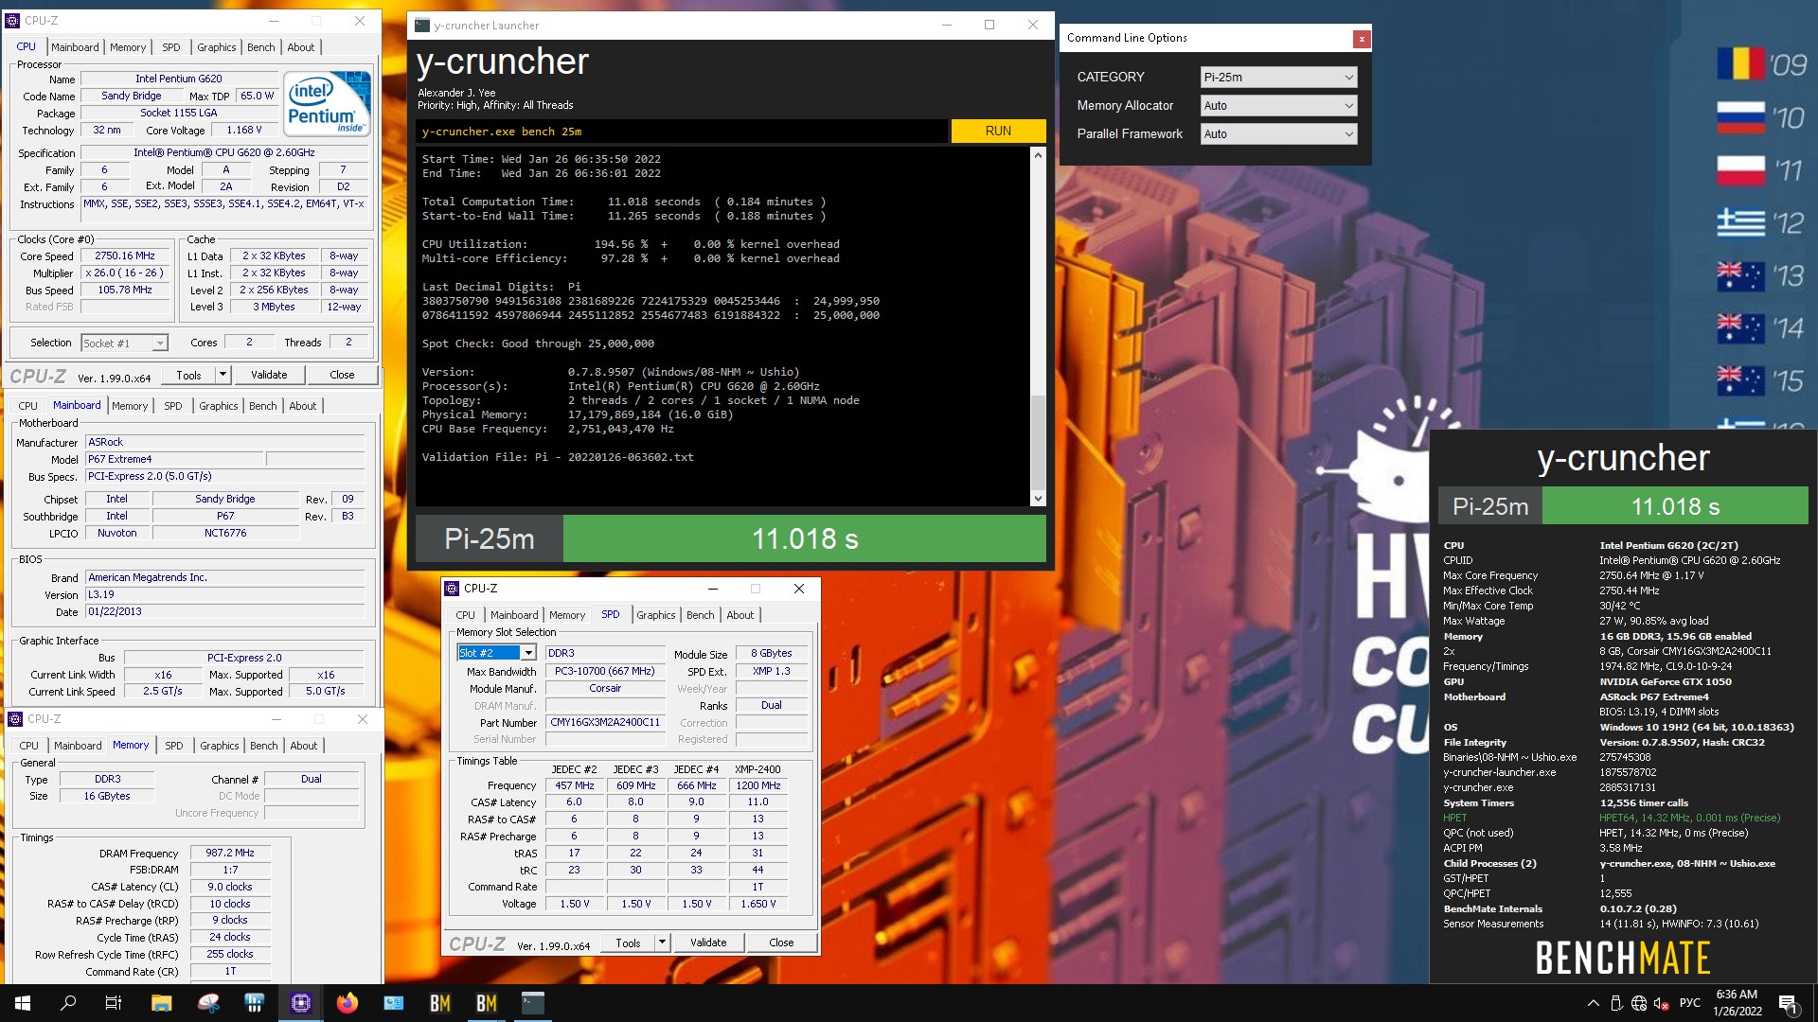Click the CPU-Z SPD window title icon
The width and height of the screenshot is (1818, 1022).
(452, 589)
